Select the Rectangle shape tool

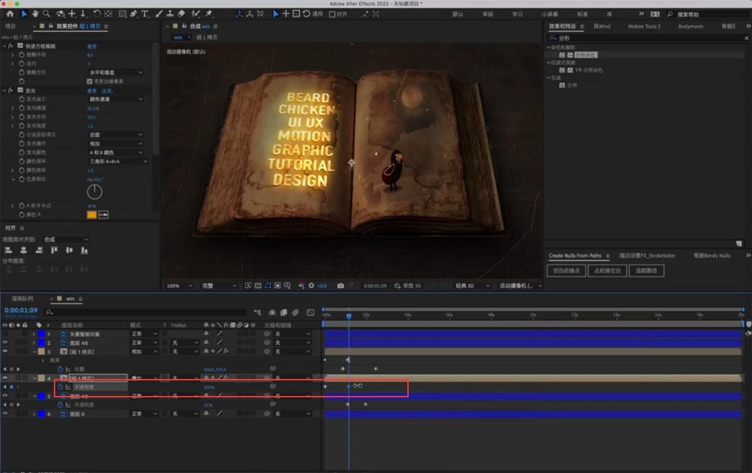click(122, 14)
